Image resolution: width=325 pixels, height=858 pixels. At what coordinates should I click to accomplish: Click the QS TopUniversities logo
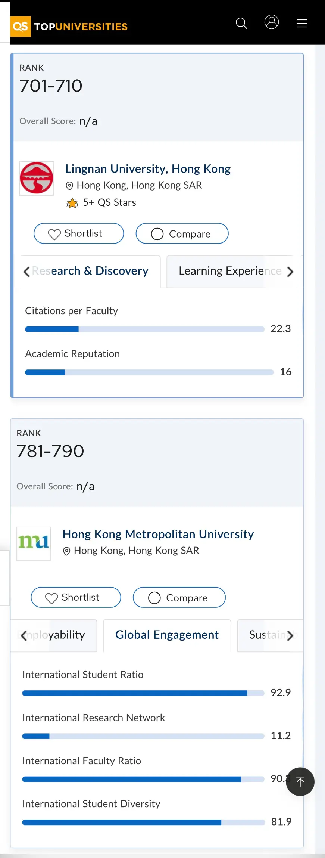click(69, 27)
